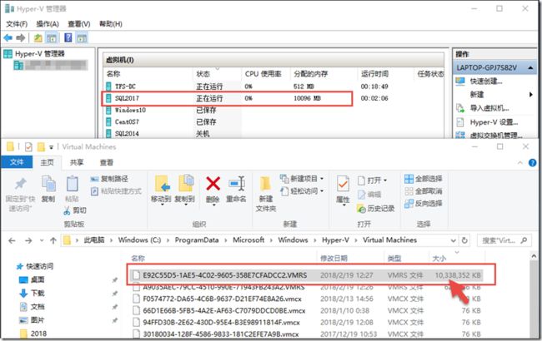Click 新建文件夹 icon
542x341 pixels.
[265, 184]
